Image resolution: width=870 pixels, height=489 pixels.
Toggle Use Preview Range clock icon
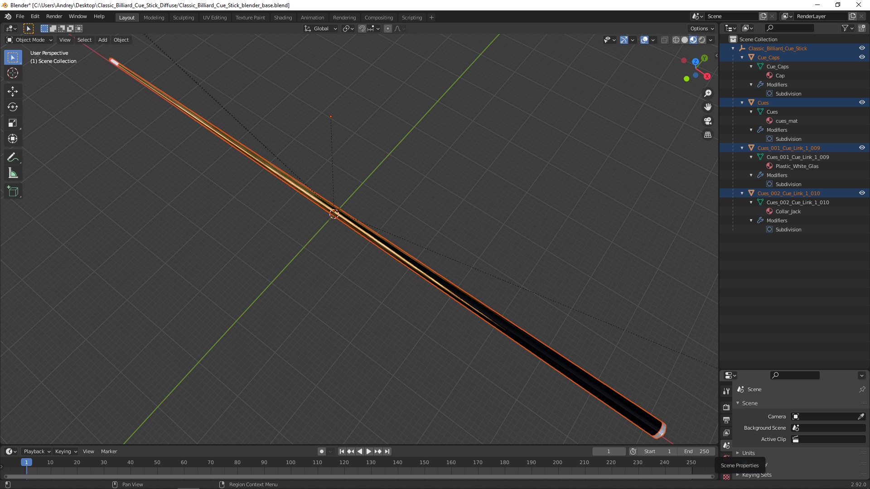(633, 451)
